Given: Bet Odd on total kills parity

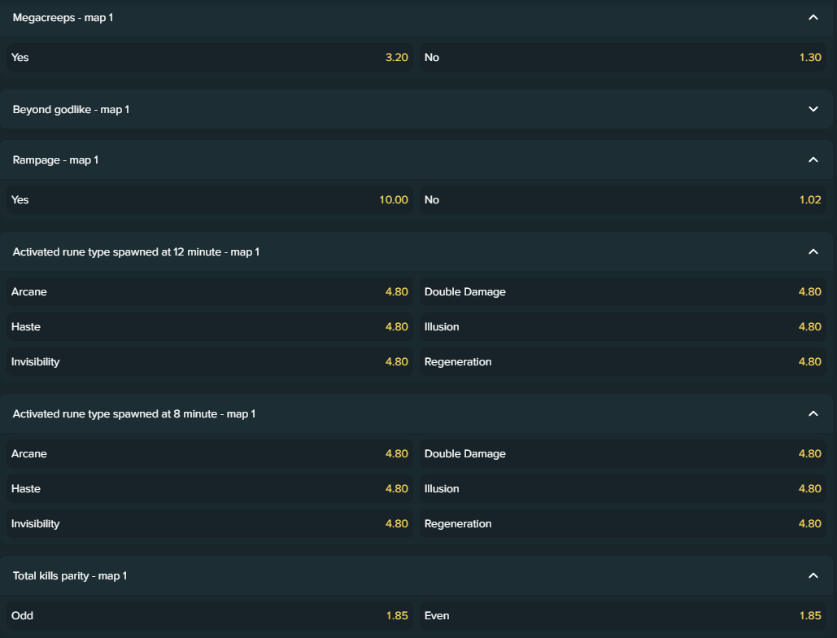Looking at the screenshot, I should tap(209, 615).
